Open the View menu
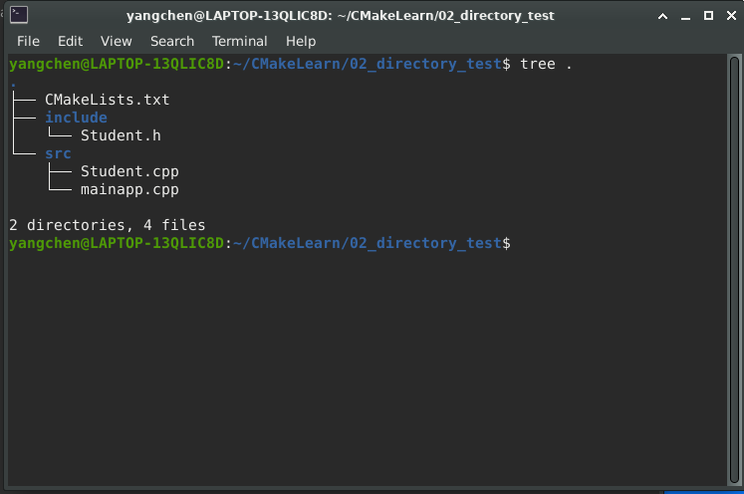Viewport: 744px width, 494px height. 116,41
